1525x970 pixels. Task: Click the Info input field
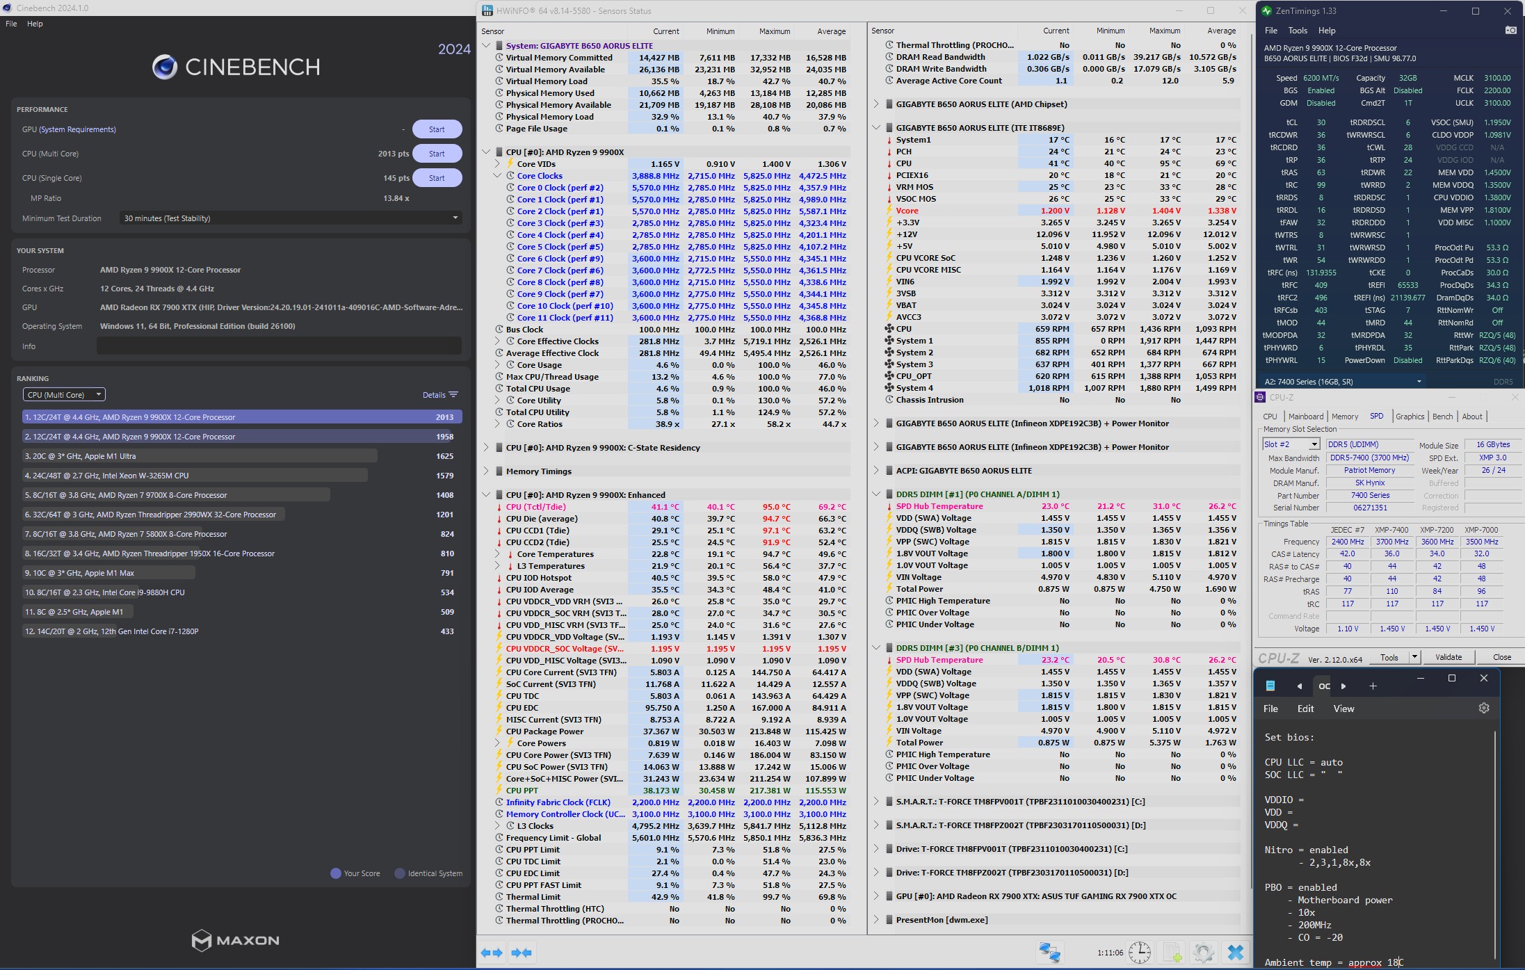click(279, 346)
